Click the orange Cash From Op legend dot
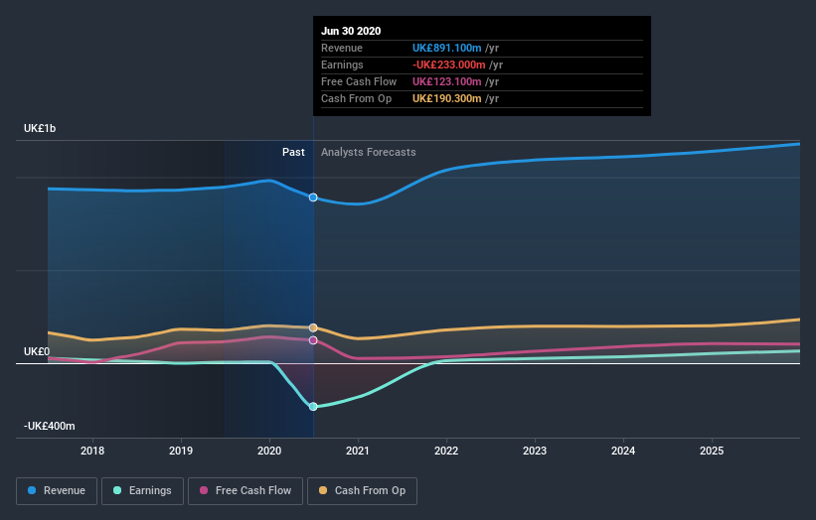The image size is (816, 520). pos(323,490)
